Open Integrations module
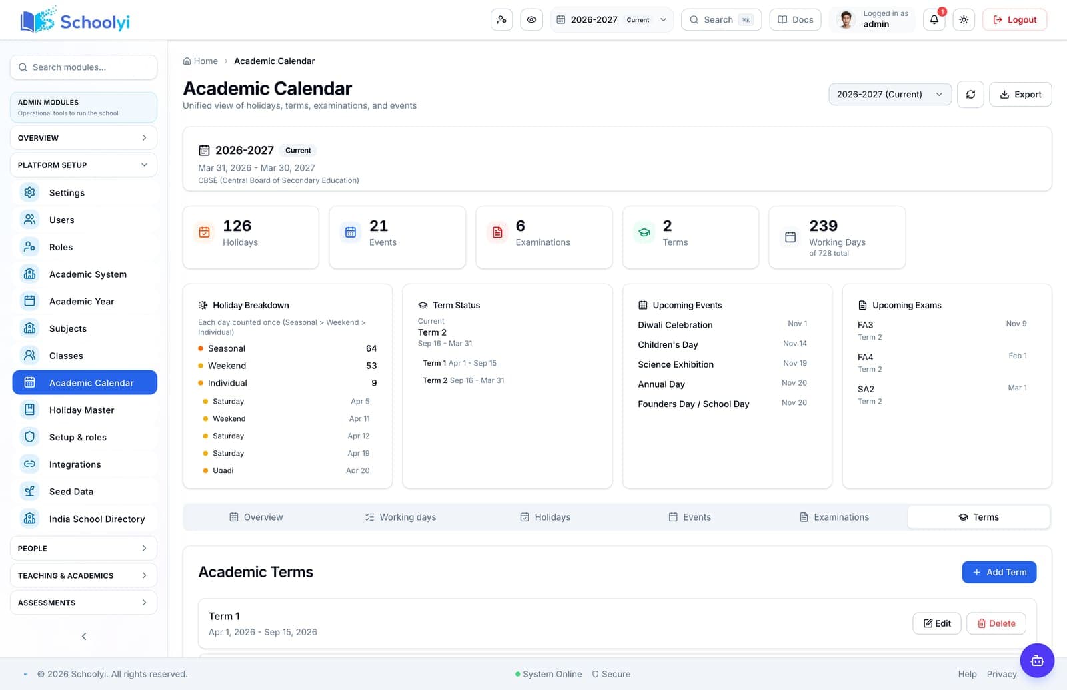This screenshot has width=1067, height=690. point(85,464)
